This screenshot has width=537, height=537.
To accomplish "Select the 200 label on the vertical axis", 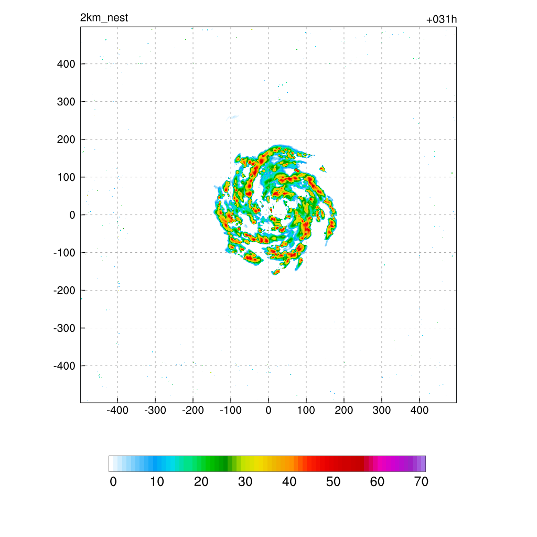I will (66, 139).
